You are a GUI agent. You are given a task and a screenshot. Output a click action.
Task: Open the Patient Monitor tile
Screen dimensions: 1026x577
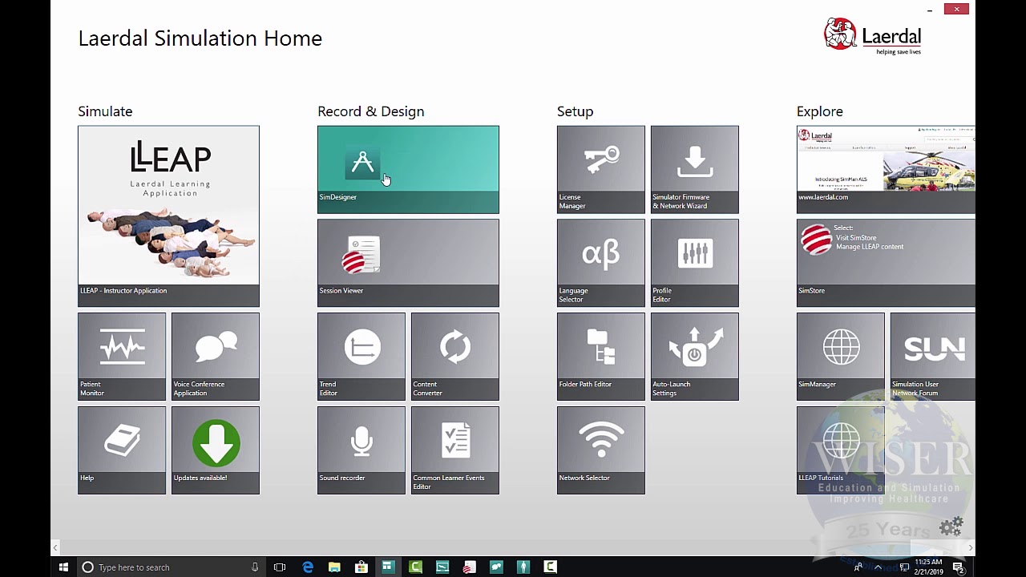[x=122, y=357]
